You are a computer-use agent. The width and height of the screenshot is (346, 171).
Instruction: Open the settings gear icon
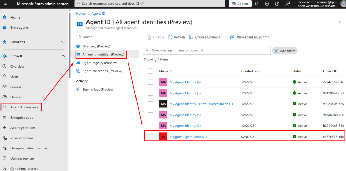267,4
